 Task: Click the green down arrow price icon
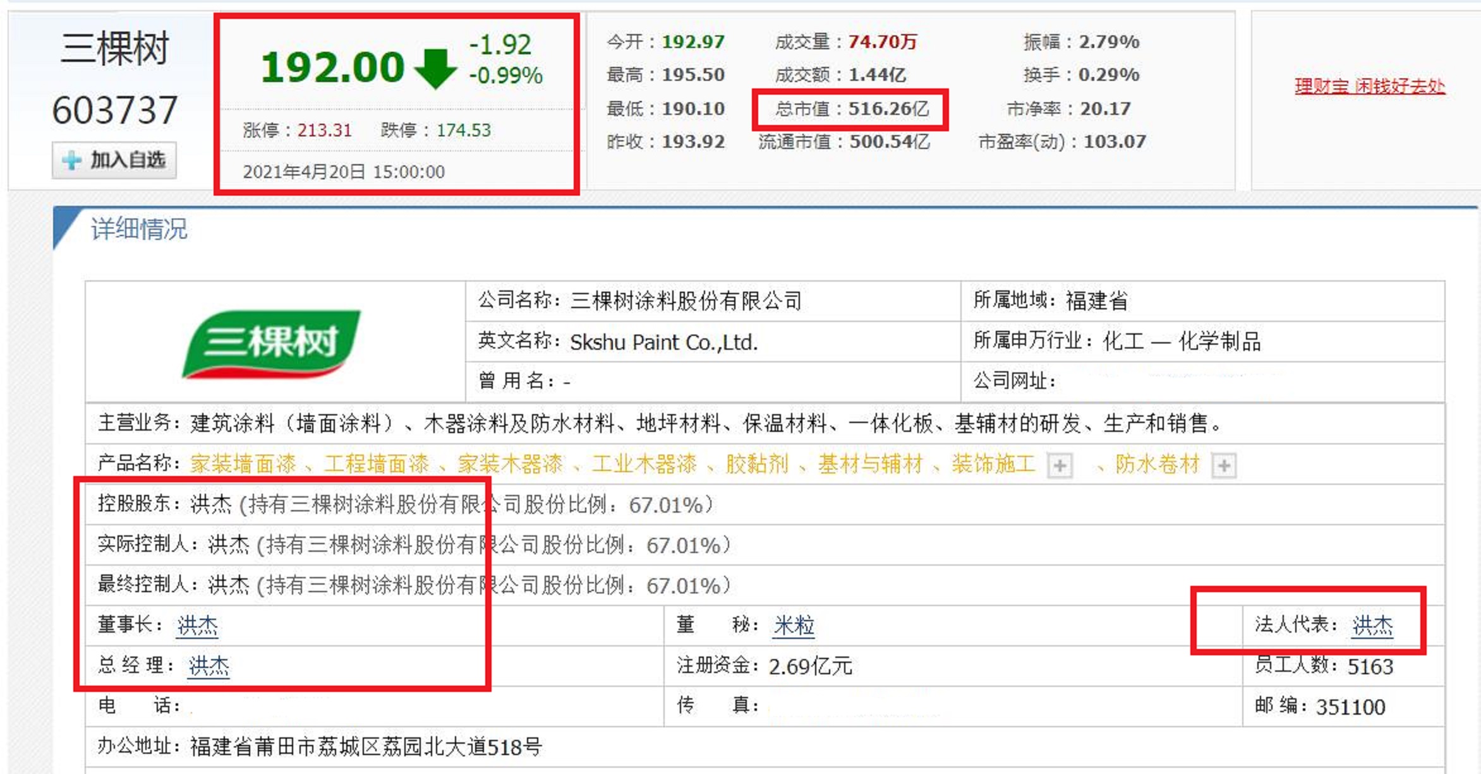(x=435, y=68)
